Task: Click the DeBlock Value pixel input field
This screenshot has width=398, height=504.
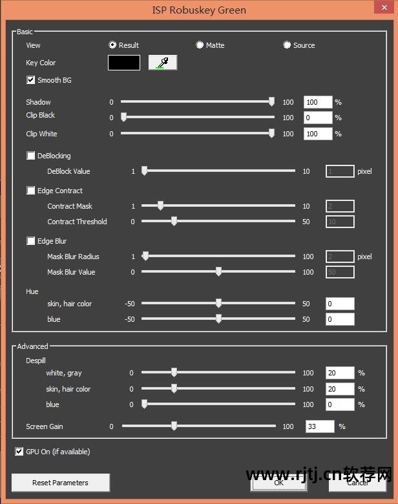Action: click(340, 171)
